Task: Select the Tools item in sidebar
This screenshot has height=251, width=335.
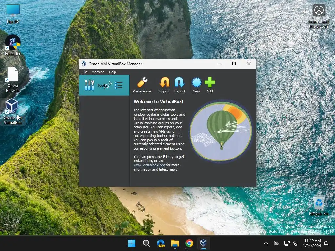Action: pyautogui.click(x=104, y=85)
